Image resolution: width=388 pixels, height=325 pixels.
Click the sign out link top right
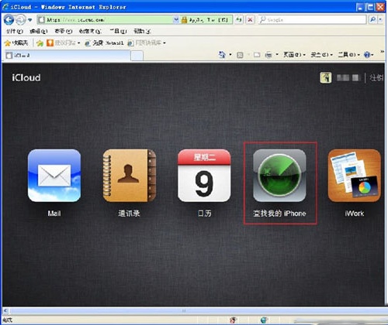(376, 77)
